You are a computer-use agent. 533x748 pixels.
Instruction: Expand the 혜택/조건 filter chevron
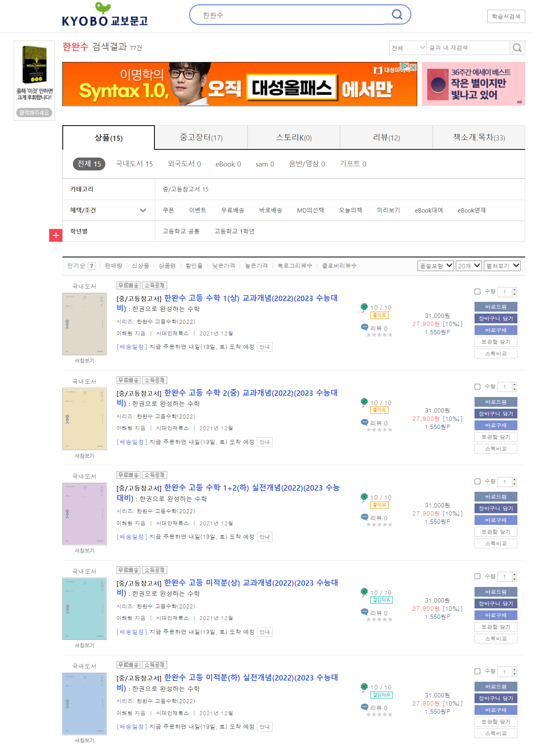point(143,210)
